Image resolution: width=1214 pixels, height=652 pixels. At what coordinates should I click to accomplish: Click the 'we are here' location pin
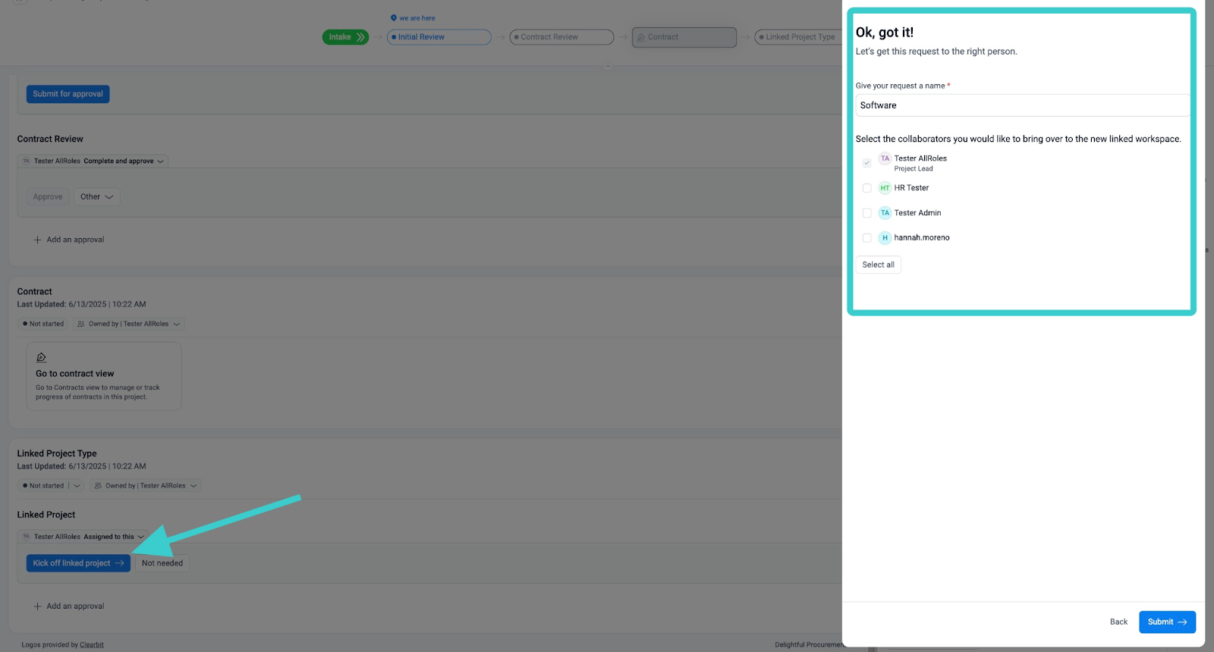[x=394, y=18]
